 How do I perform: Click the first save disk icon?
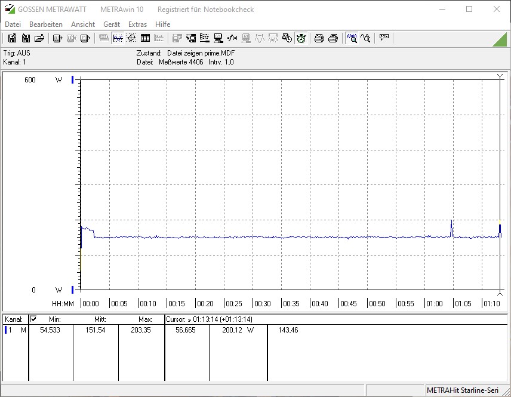click(12, 38)
